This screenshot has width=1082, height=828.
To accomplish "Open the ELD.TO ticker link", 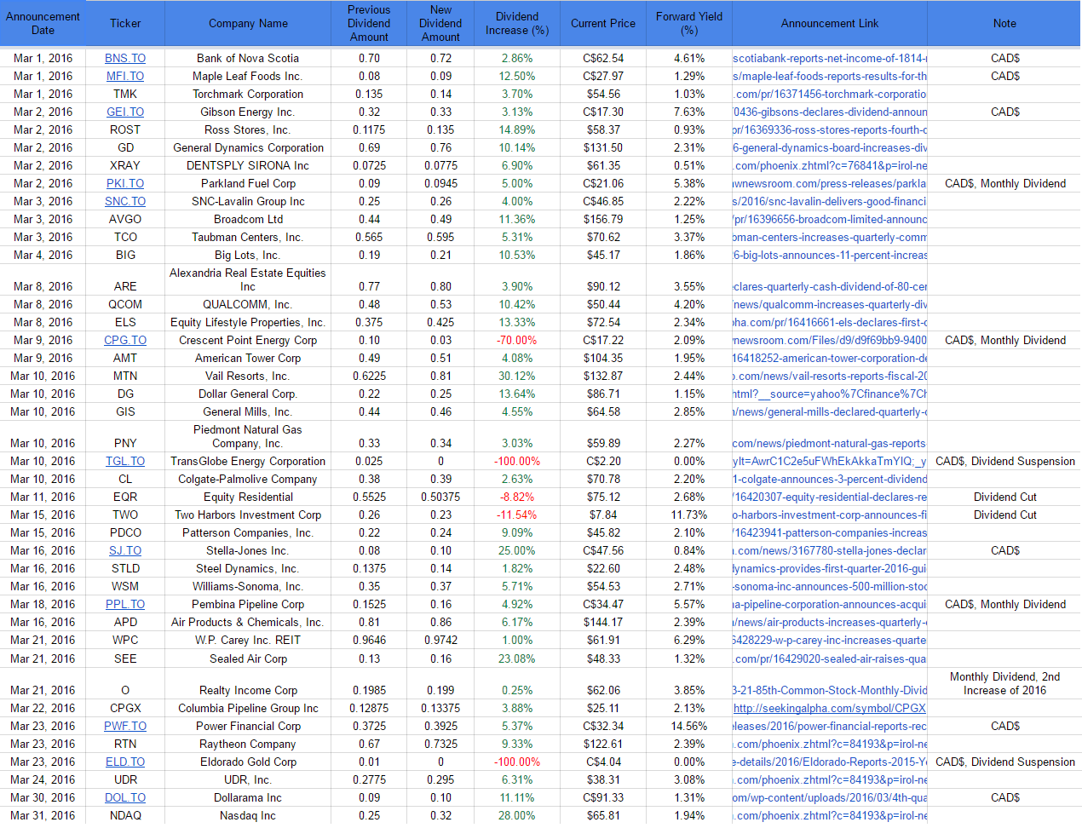I will click(x=125, y=762).
